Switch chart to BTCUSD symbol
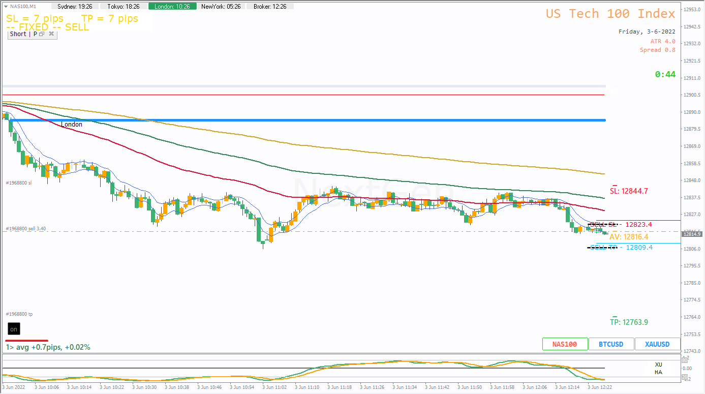This screenshot has width=705, height=394. (611, 344)
